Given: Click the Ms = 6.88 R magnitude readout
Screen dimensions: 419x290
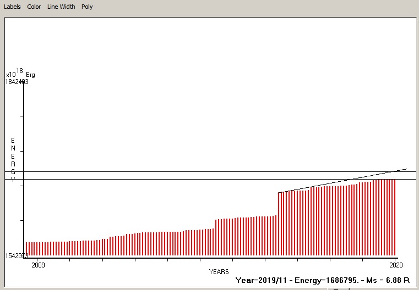Looking at the screenshot, I should pos(385,280).
